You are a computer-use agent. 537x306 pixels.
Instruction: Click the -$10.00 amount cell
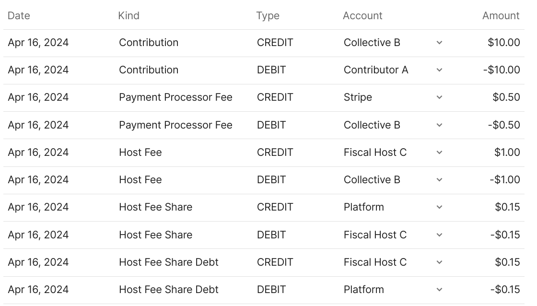point(501,70)
